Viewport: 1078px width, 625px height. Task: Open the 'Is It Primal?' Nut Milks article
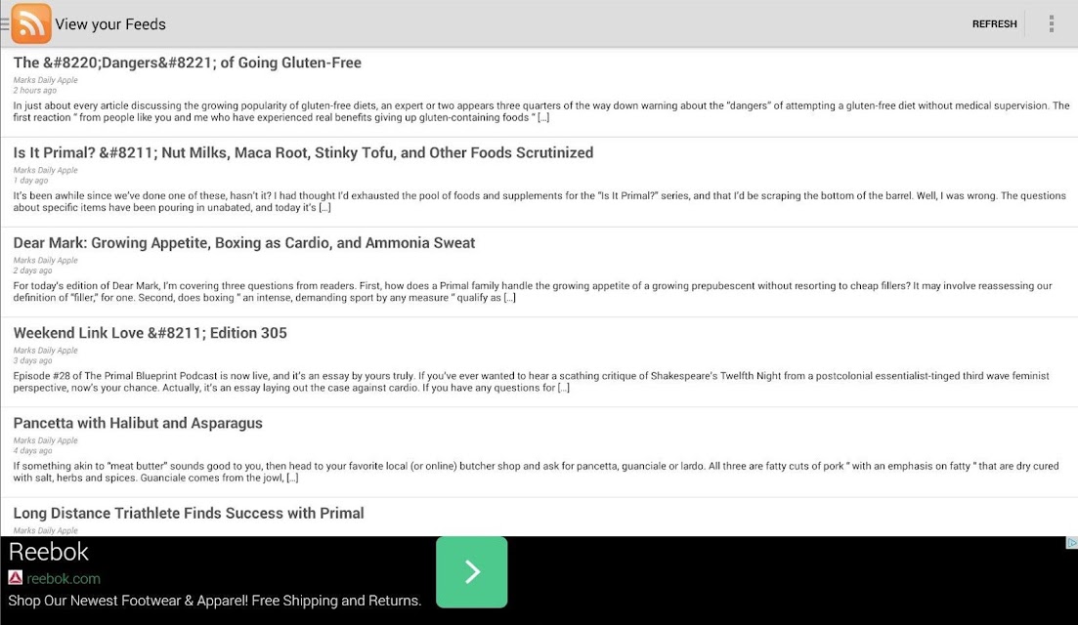point(303,152)
